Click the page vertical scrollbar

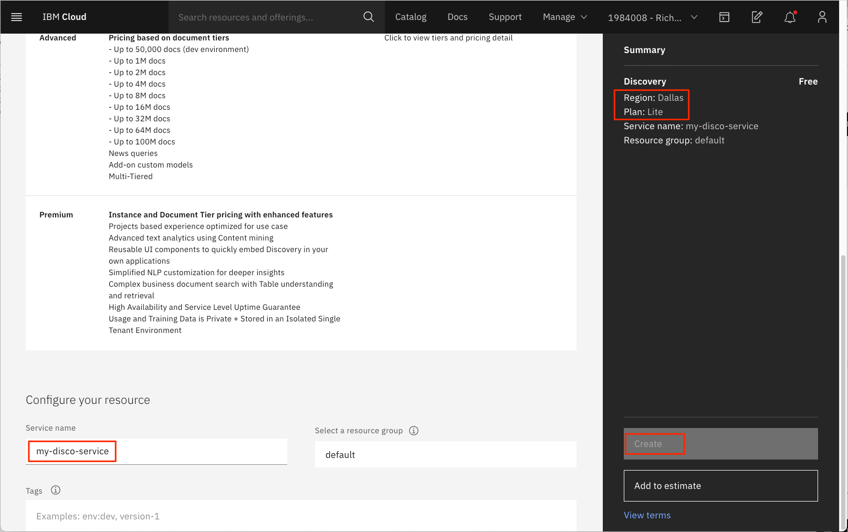click(843, 391)
